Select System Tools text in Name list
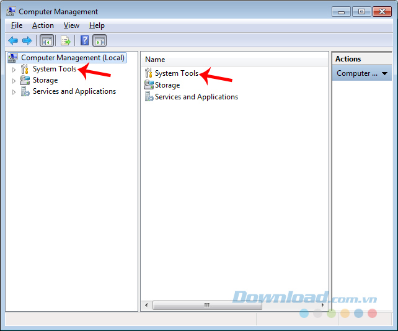The width and height of the screenshot is (398, 331). tap(177, 73)
